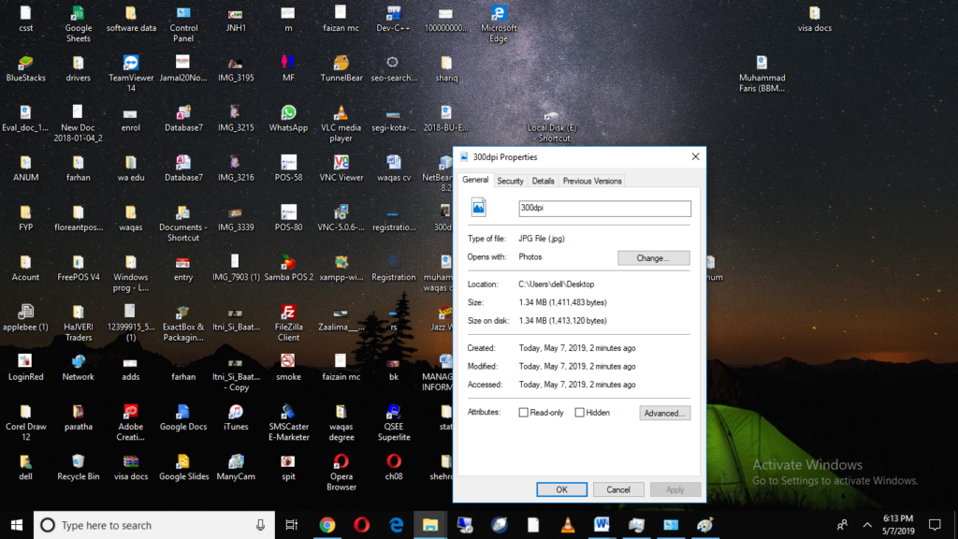
Task: Check the Hidden attribute checkbox
Action: click(579, 413)
